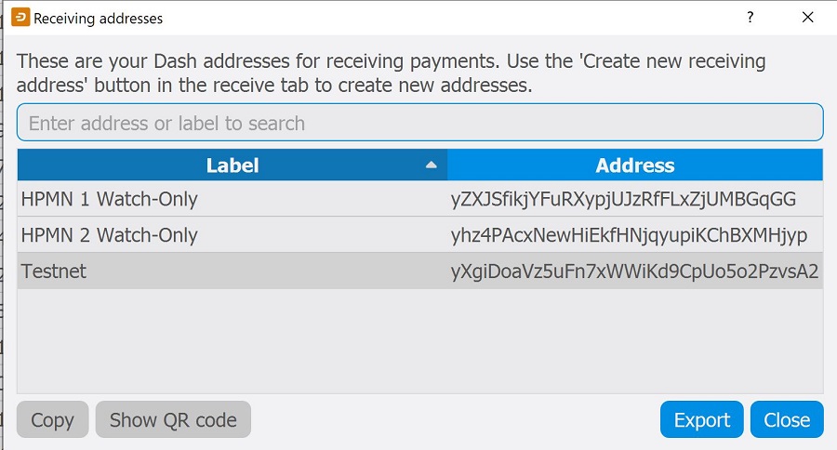
Task: Close the Receiving addresses window with X
Action: pyautogui.click(x=807, y=17)
